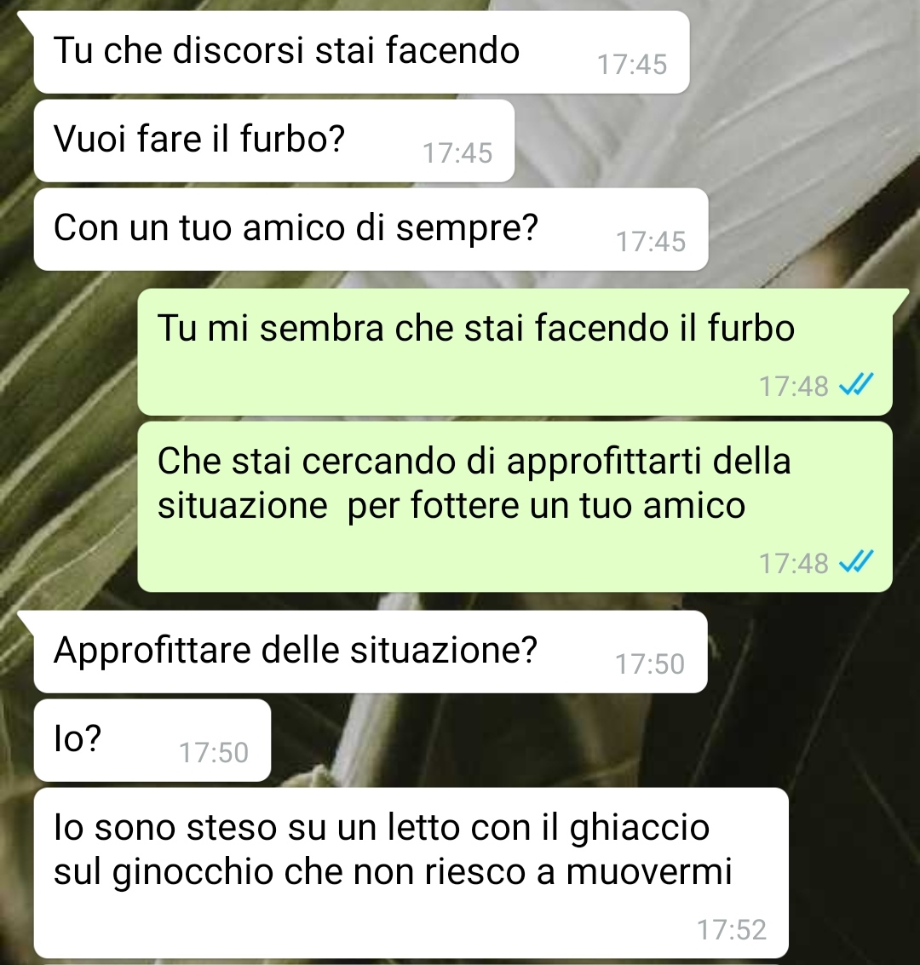Tap the blue read ticks on "Tu mi sembra" message

[x=857, y=385]
